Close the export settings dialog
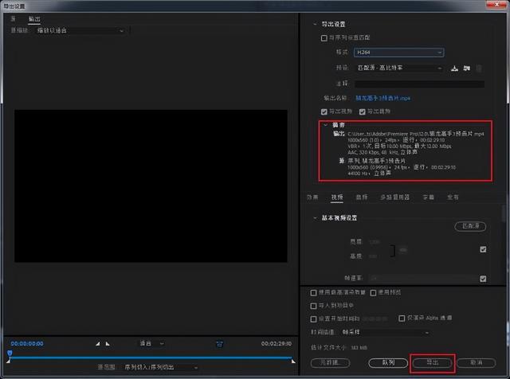510x379 pixels. tap(496, 4)
